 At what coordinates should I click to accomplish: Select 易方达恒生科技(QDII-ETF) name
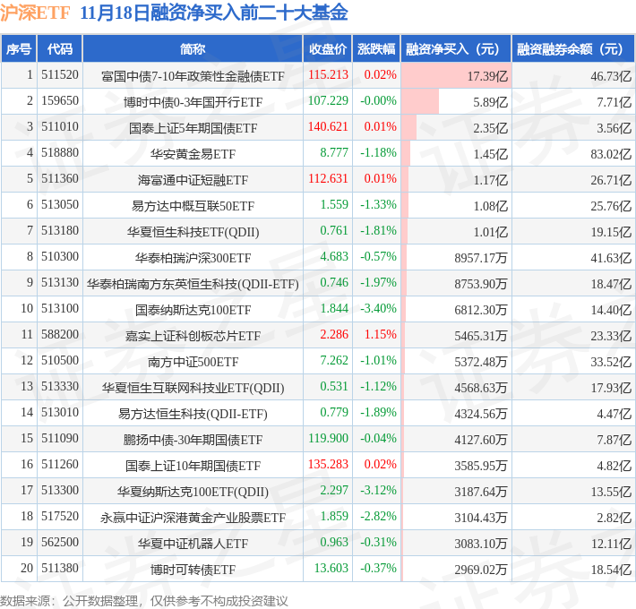point(193,414)
